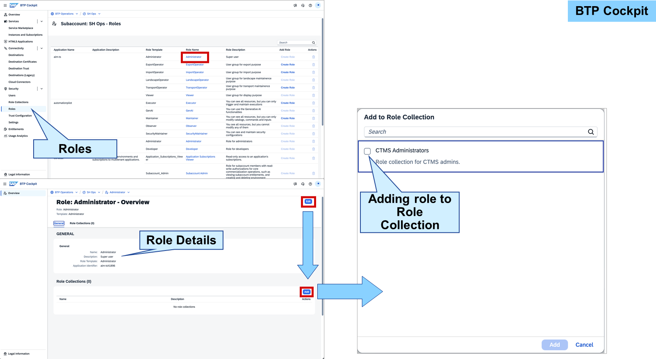Click the 'Role for developers' description cell
656x359 pixels.
(x=237, y=149)
